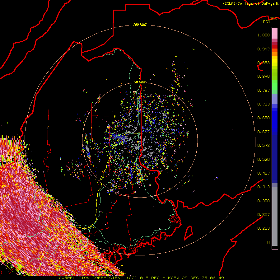
Task: Click the NEXLAB-College of DuPage watermark text
Action: (x=250, y=3)
